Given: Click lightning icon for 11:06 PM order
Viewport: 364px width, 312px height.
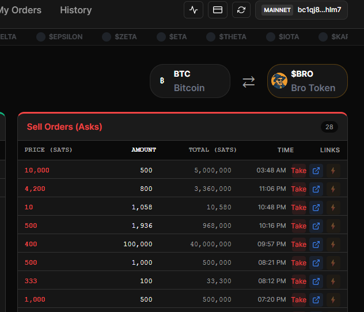Looking at the screenshot, I should tap(333, 189).
